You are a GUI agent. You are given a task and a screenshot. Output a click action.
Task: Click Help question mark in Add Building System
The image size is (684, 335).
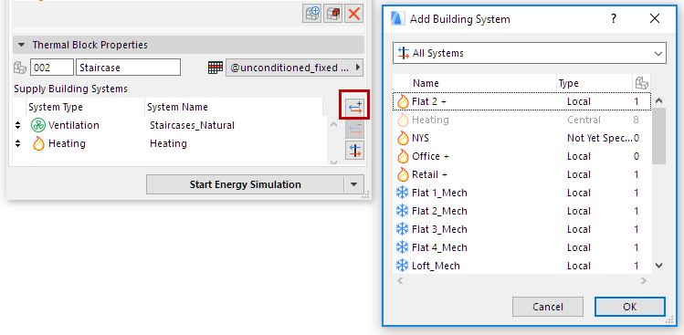pyautogui.click(x=614, y=19)
